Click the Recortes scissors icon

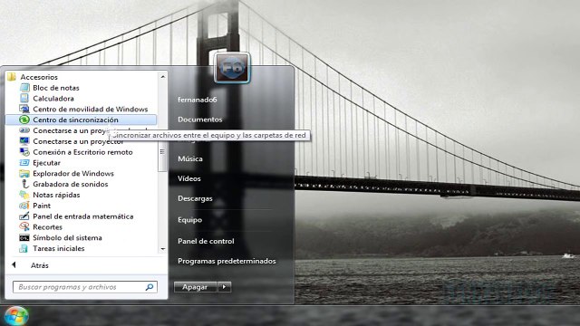[x=24, y=227]
